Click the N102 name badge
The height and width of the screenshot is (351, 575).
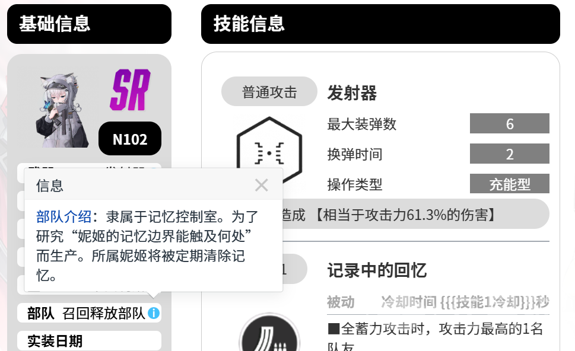click(130, 139)
